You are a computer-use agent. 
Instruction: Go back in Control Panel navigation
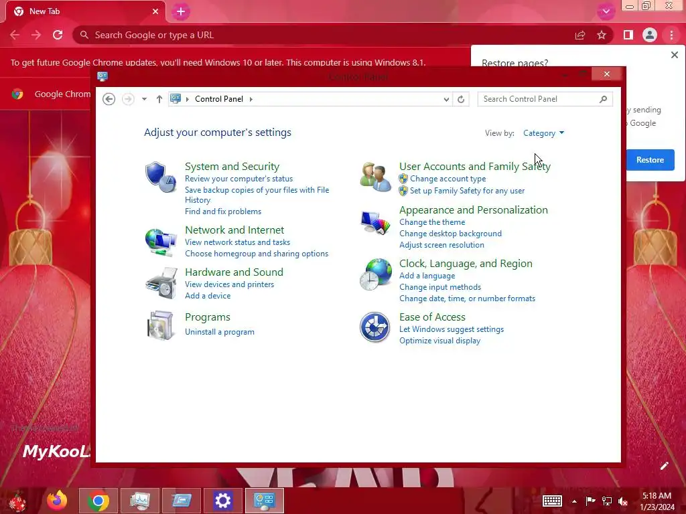pyautogui.click(x=109, y=99)
